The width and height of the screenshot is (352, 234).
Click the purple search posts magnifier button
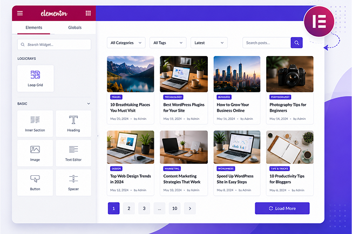point(296,43)
